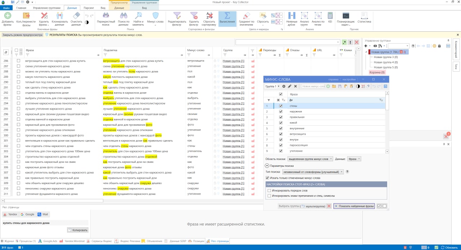Enable Игнорировать порядок слов checkbox
The height and width of the screenshot is (250, 461).
point(269,190)
